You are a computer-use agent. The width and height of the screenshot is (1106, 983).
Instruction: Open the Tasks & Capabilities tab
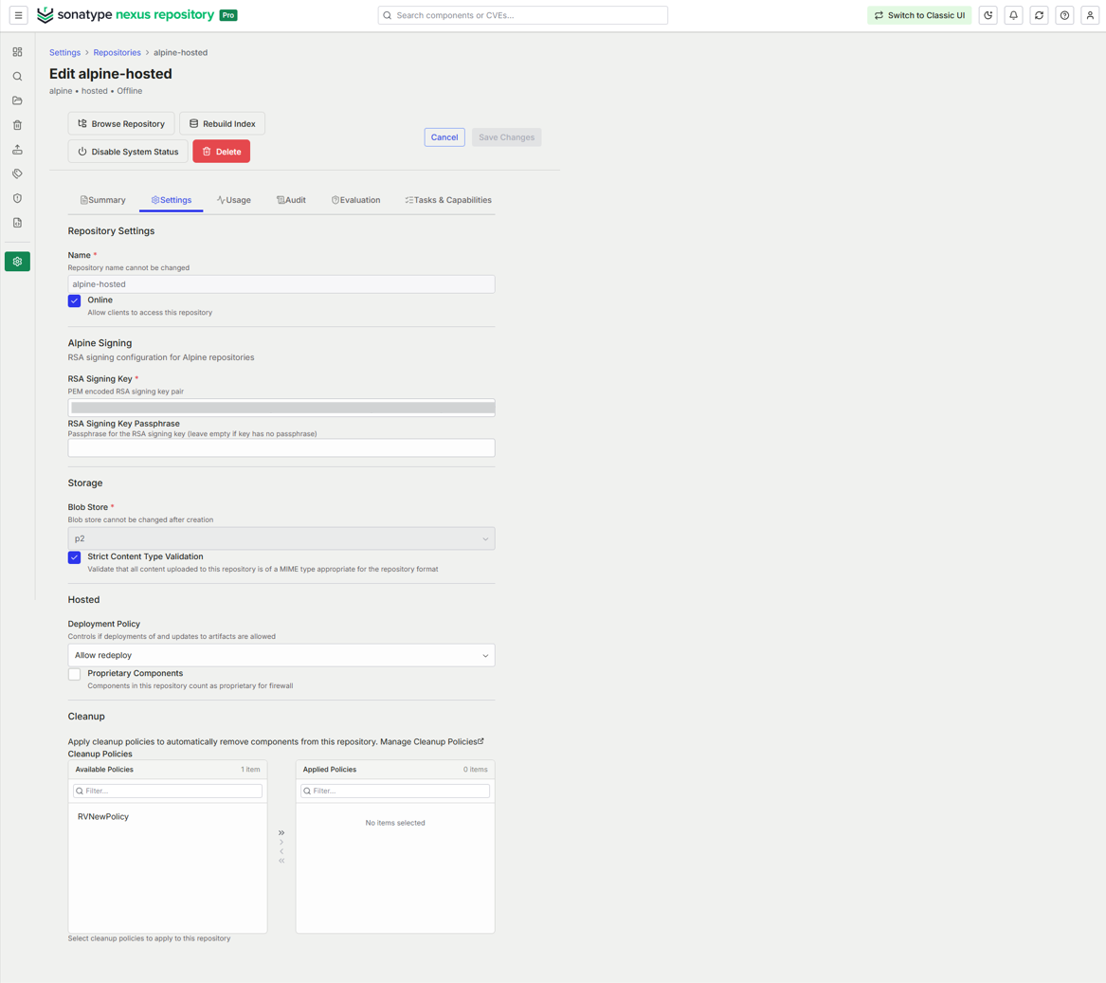coord(448,200)
